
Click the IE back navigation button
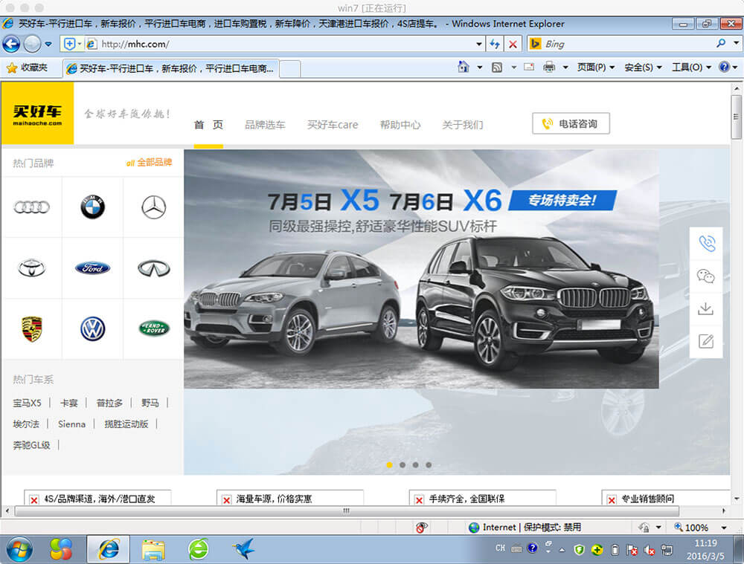coord(11,44)
